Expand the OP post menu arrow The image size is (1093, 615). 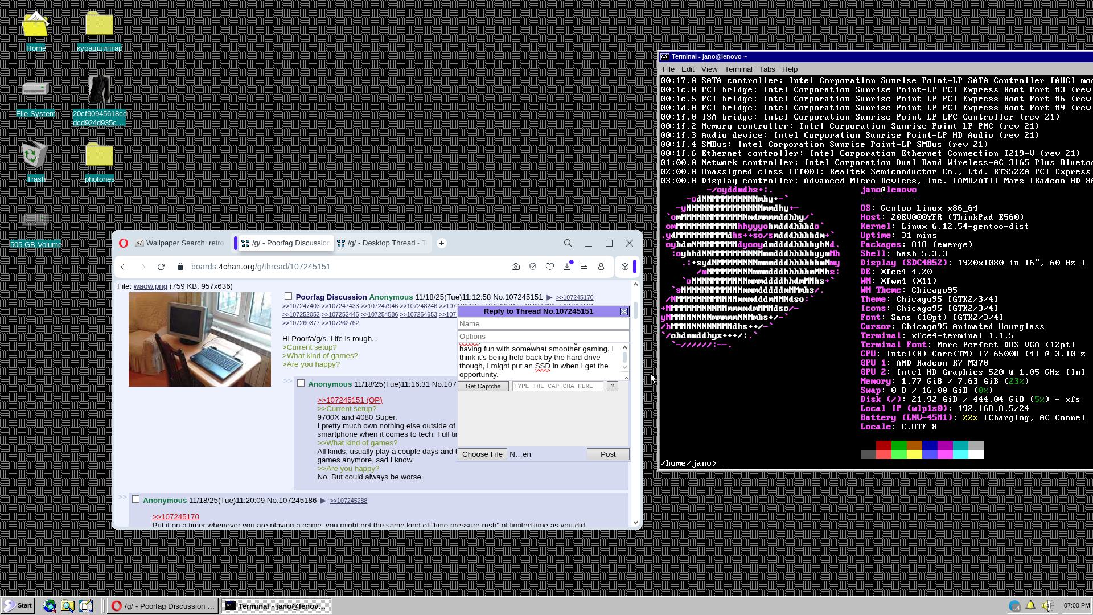[x=549, y=297]
